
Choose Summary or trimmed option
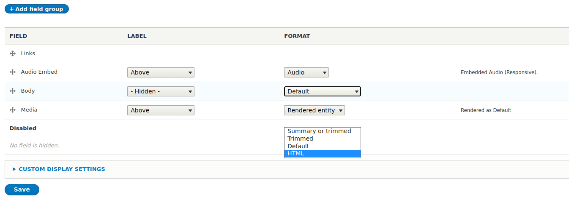[x=323, y=131]
